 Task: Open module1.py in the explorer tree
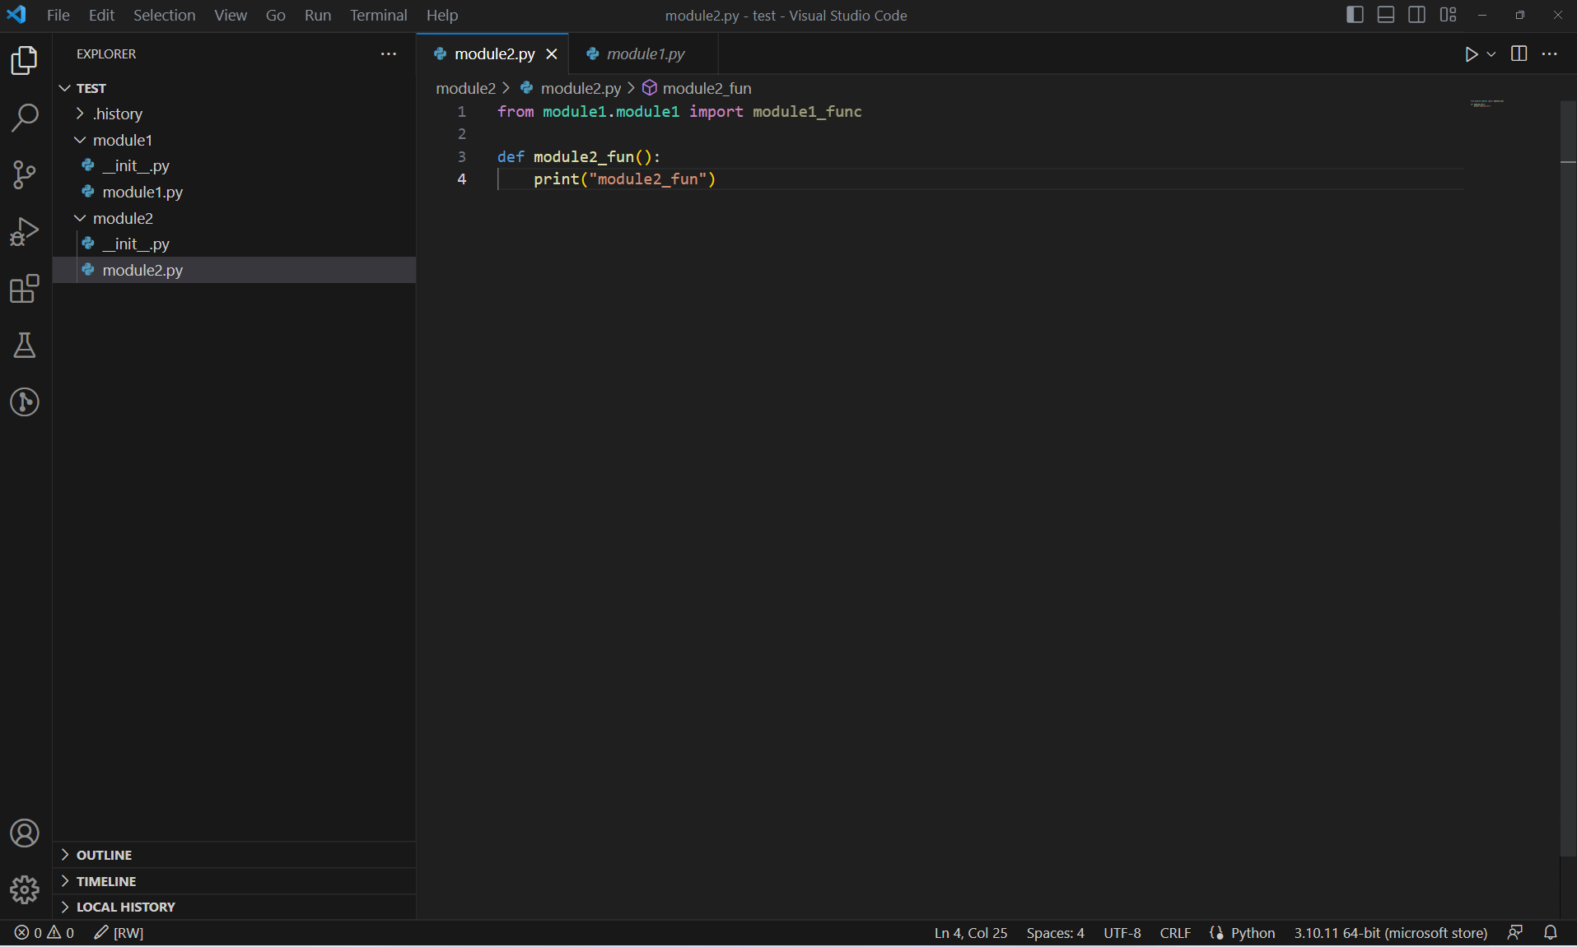(234, 192)
